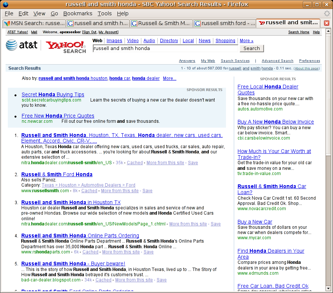Click the Firefox globe icon in title bar

6,4
